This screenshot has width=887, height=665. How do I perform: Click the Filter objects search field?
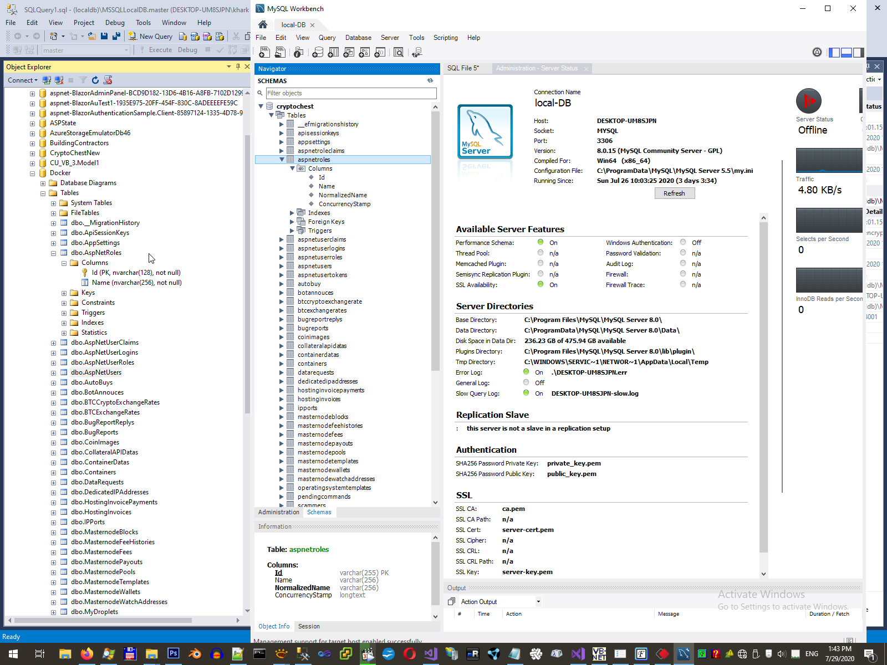351,93
